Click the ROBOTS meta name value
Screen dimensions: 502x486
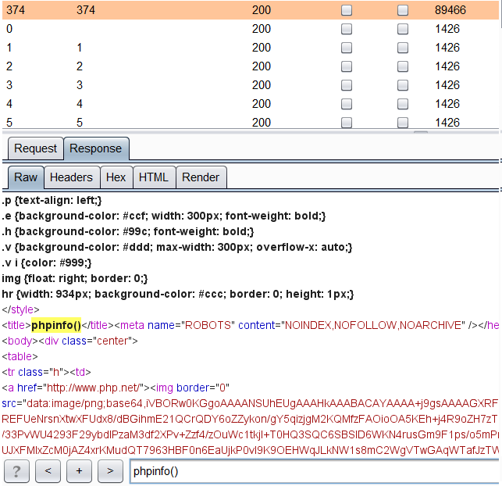pyautogui.click(x=208, y=325)
